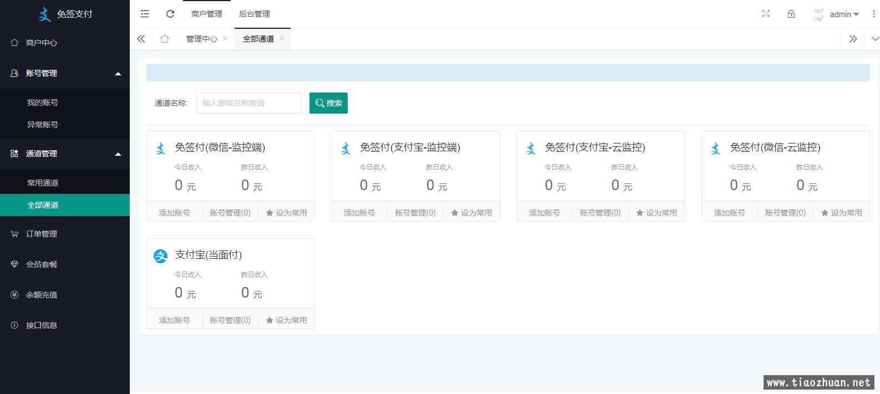Open 订单管理 in the sidebar
880x394 pixels.
[x=65, y=234]
